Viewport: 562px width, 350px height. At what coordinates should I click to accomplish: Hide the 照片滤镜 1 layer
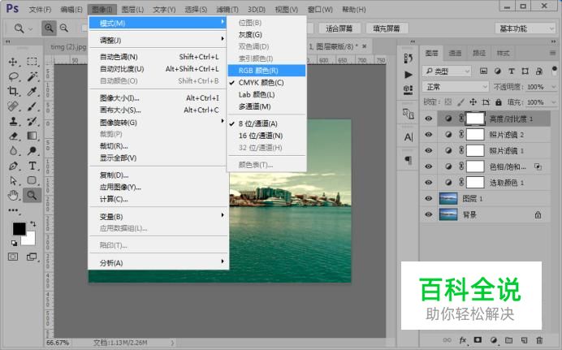[428, 150]
